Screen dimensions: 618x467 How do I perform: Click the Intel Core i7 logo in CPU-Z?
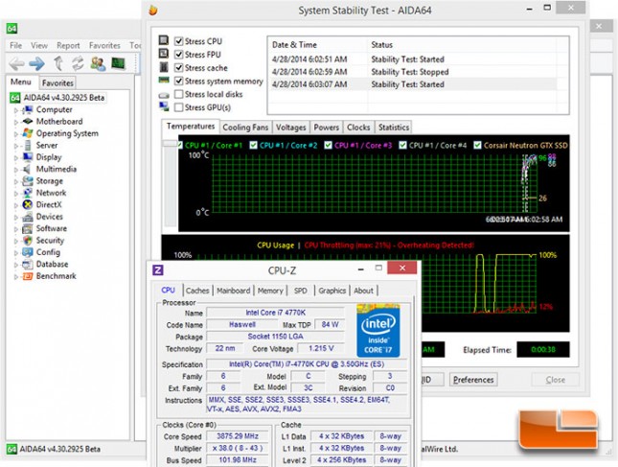378,330
